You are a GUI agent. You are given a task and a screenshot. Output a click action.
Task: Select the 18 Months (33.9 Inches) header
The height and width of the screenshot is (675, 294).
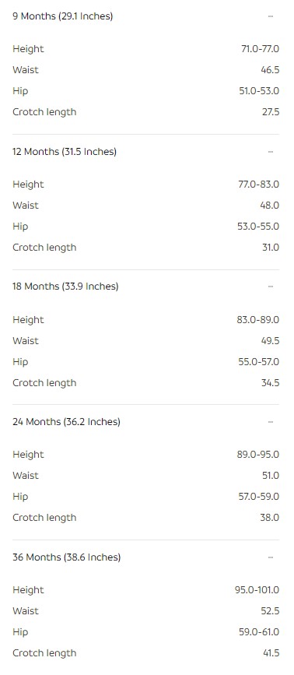coord(65,287)
